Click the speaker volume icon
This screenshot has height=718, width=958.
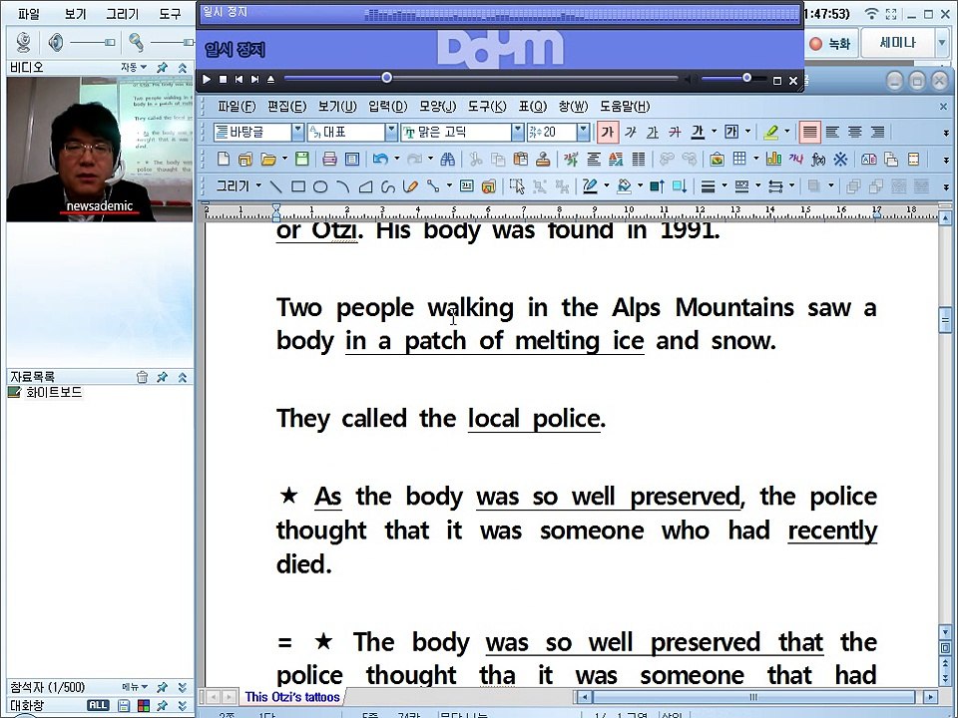pyautogui.click(x=56, y=42)
